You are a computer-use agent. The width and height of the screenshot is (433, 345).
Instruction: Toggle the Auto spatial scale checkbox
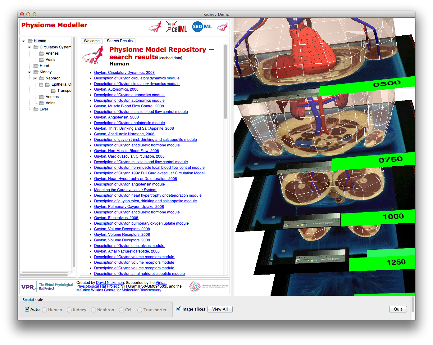point(27,309)
